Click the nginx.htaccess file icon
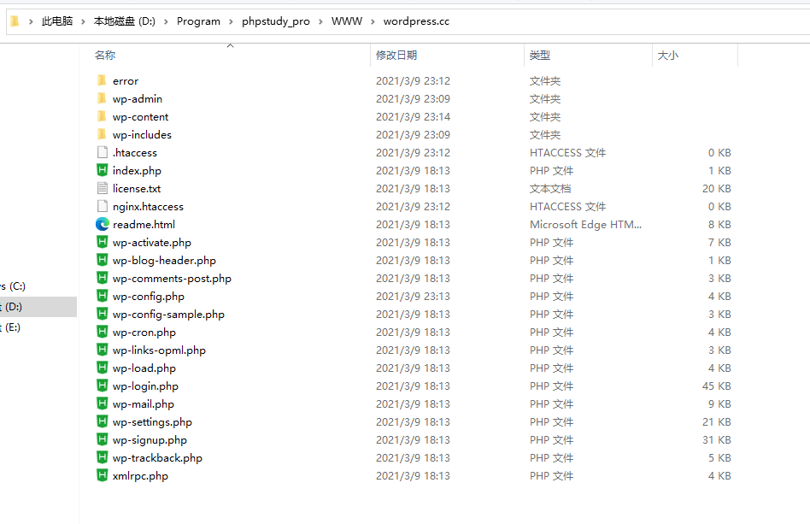The height and width of the screenshot is (524, 810). 103,206
